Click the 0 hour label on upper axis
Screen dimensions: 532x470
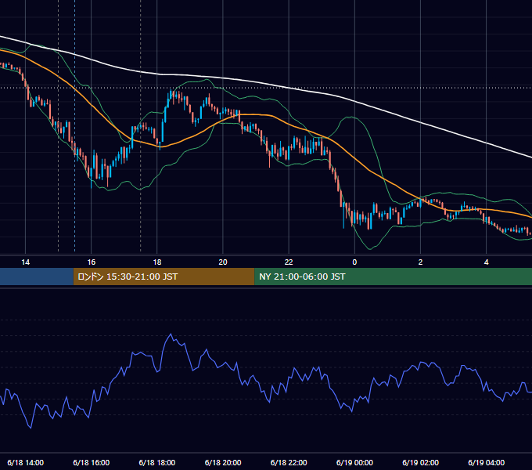(x=354, y=262)
